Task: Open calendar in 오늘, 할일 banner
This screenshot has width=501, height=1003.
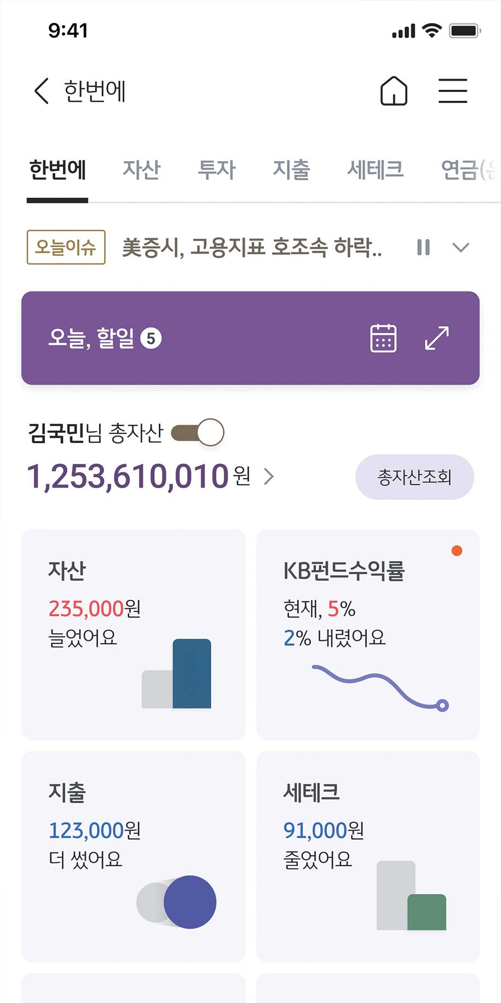Action: 383,338
